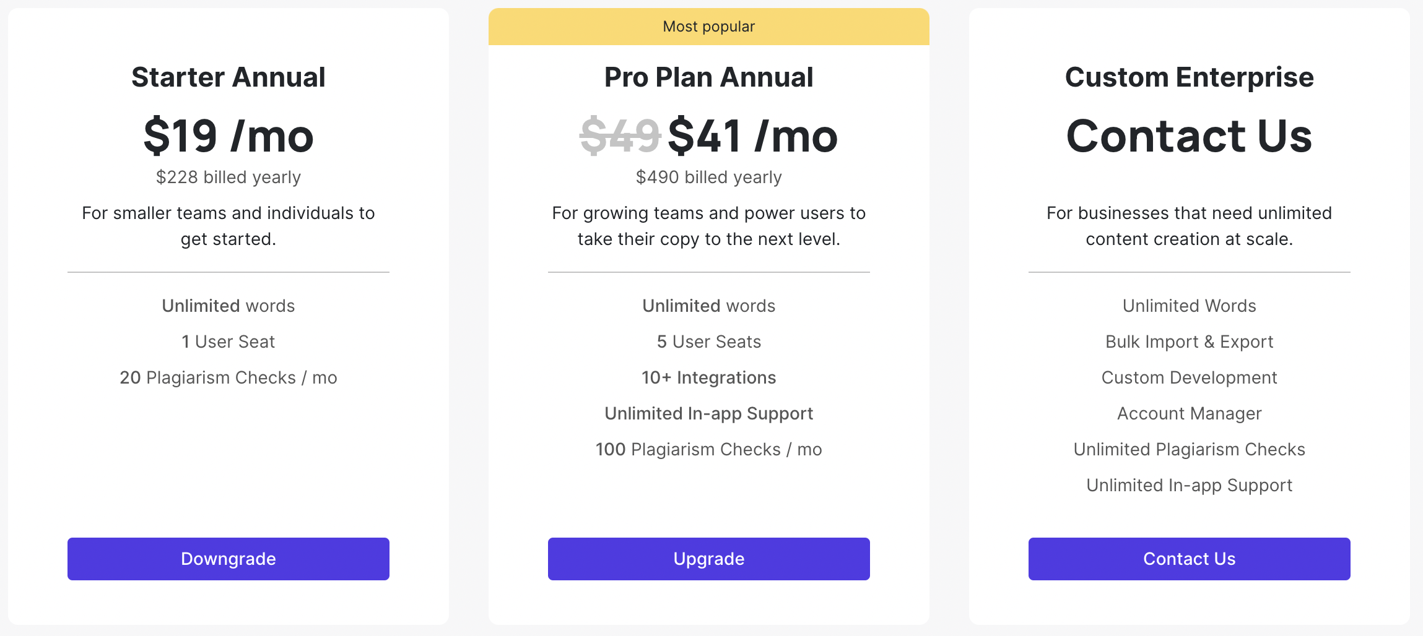
Task: Click the Most popular yellow banner
Action: tap(709, 27)
